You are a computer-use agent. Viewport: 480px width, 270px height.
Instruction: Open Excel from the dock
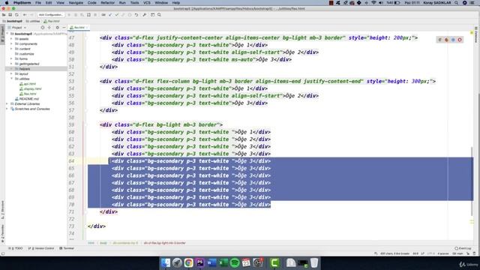coord(223,262)
